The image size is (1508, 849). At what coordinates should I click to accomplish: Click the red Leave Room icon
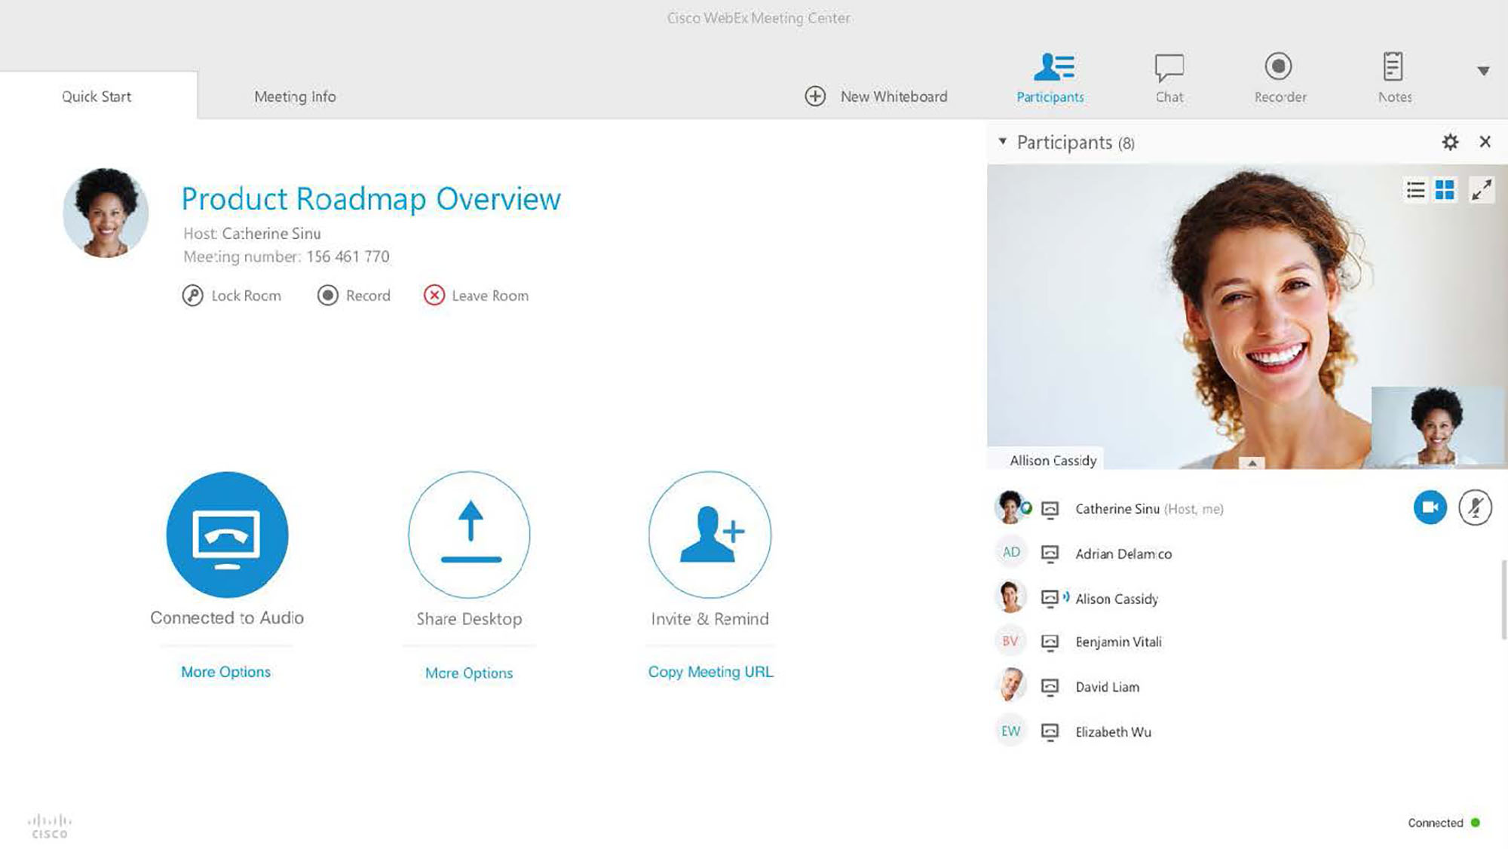434,295
